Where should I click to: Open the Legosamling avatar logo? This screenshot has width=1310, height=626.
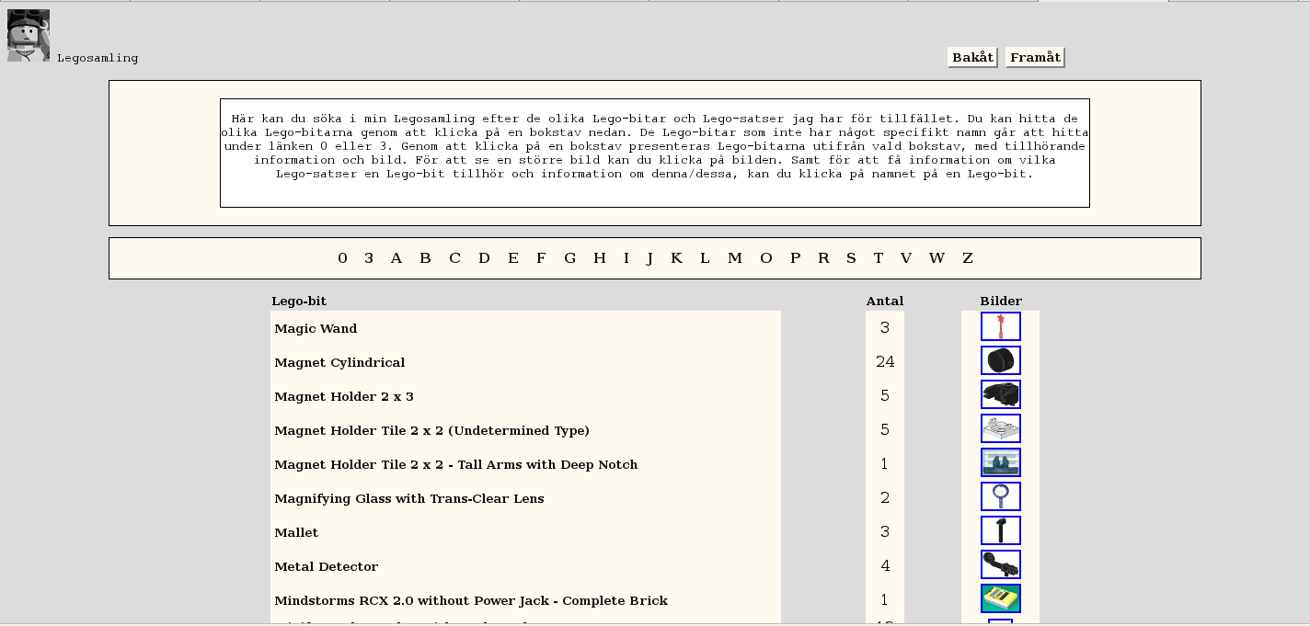29,36
